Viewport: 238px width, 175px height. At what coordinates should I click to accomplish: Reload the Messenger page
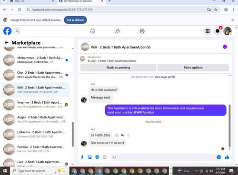coord(20,10)
